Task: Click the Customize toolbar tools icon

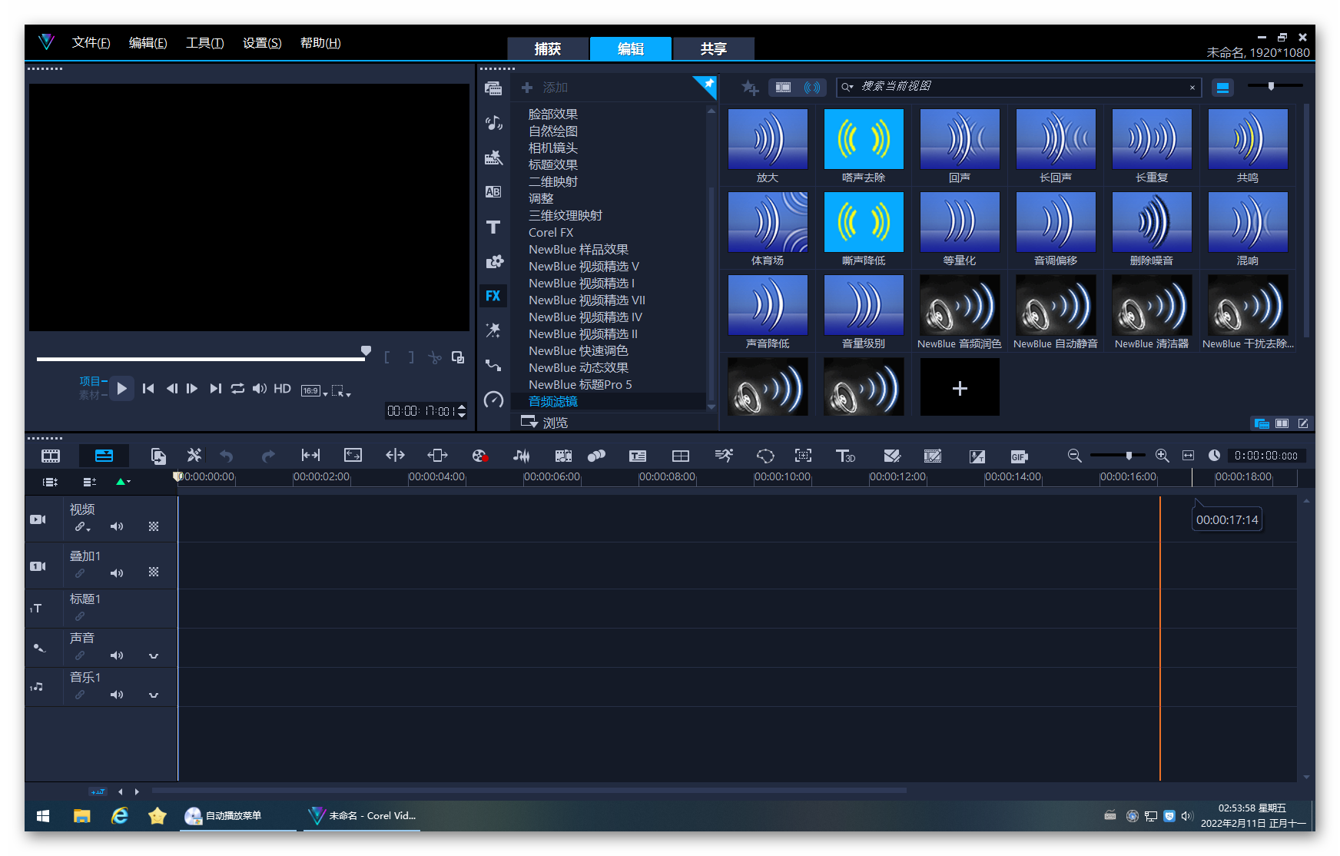Action: pyautogui.click(x=194, y=456)
